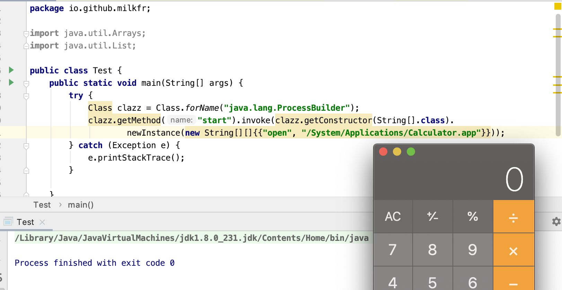Click the "open" string literal

(277, 133)
